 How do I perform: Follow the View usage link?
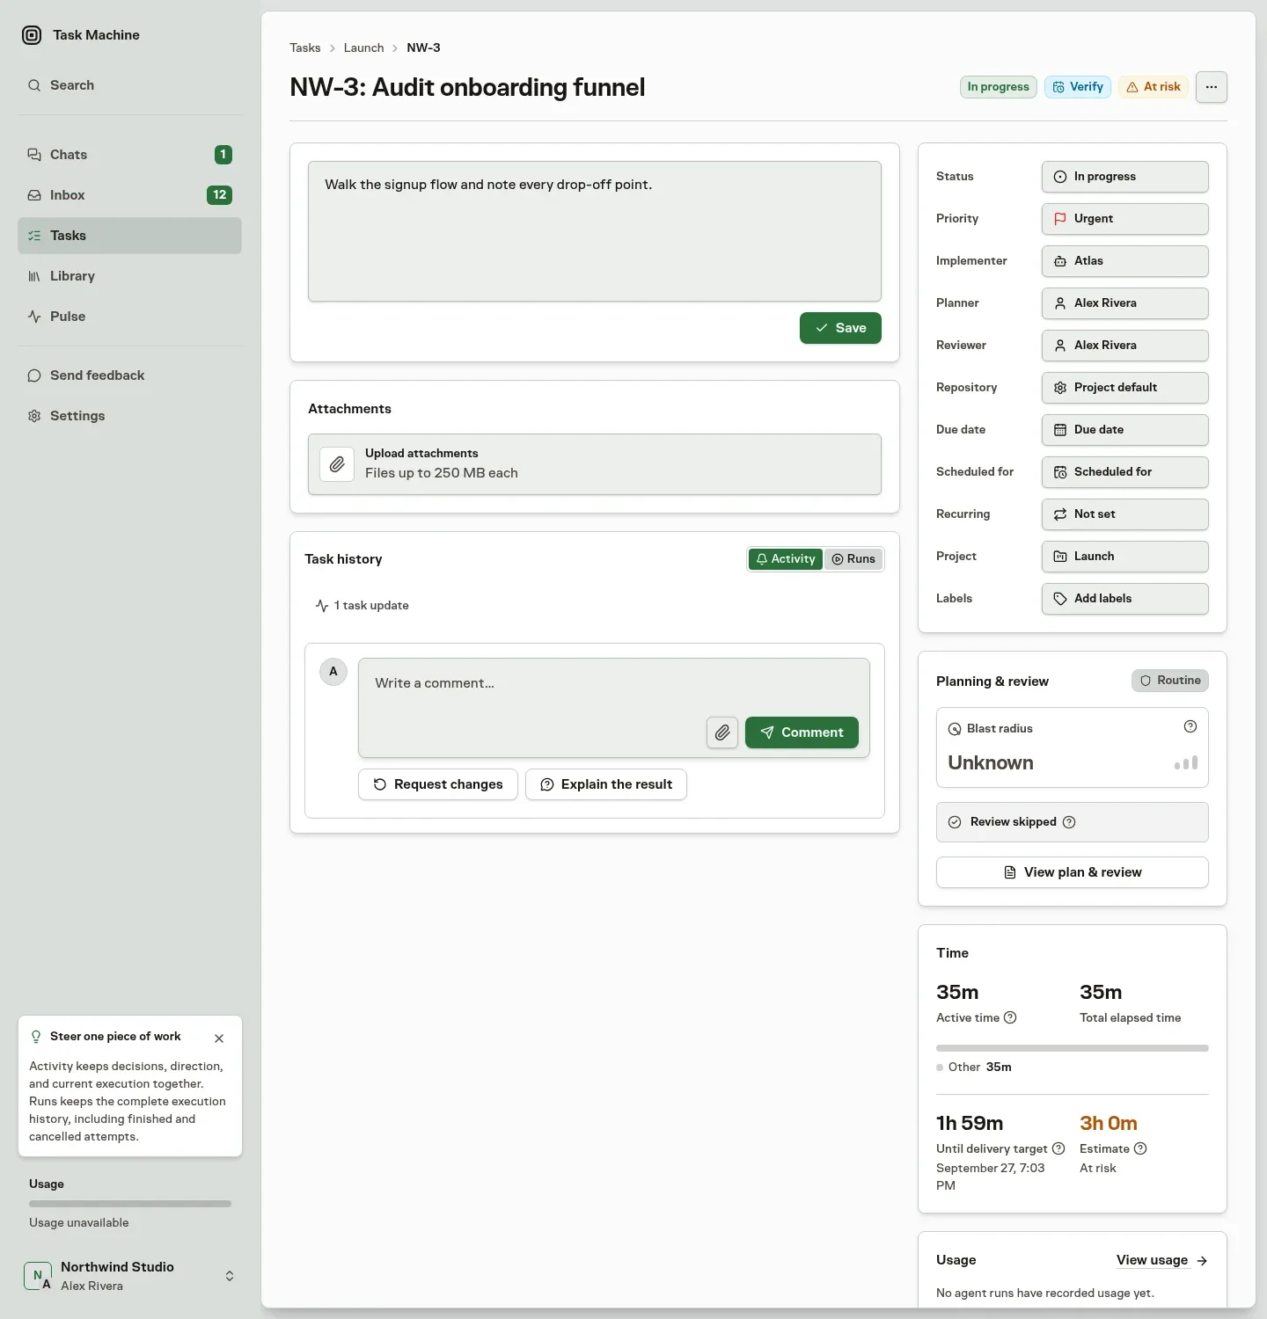(x=1161, y=1260)
